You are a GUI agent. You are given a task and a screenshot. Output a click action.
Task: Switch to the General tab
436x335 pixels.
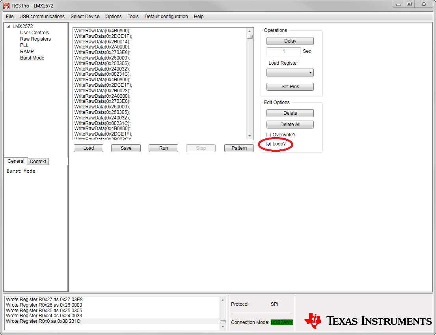[16, 161]
